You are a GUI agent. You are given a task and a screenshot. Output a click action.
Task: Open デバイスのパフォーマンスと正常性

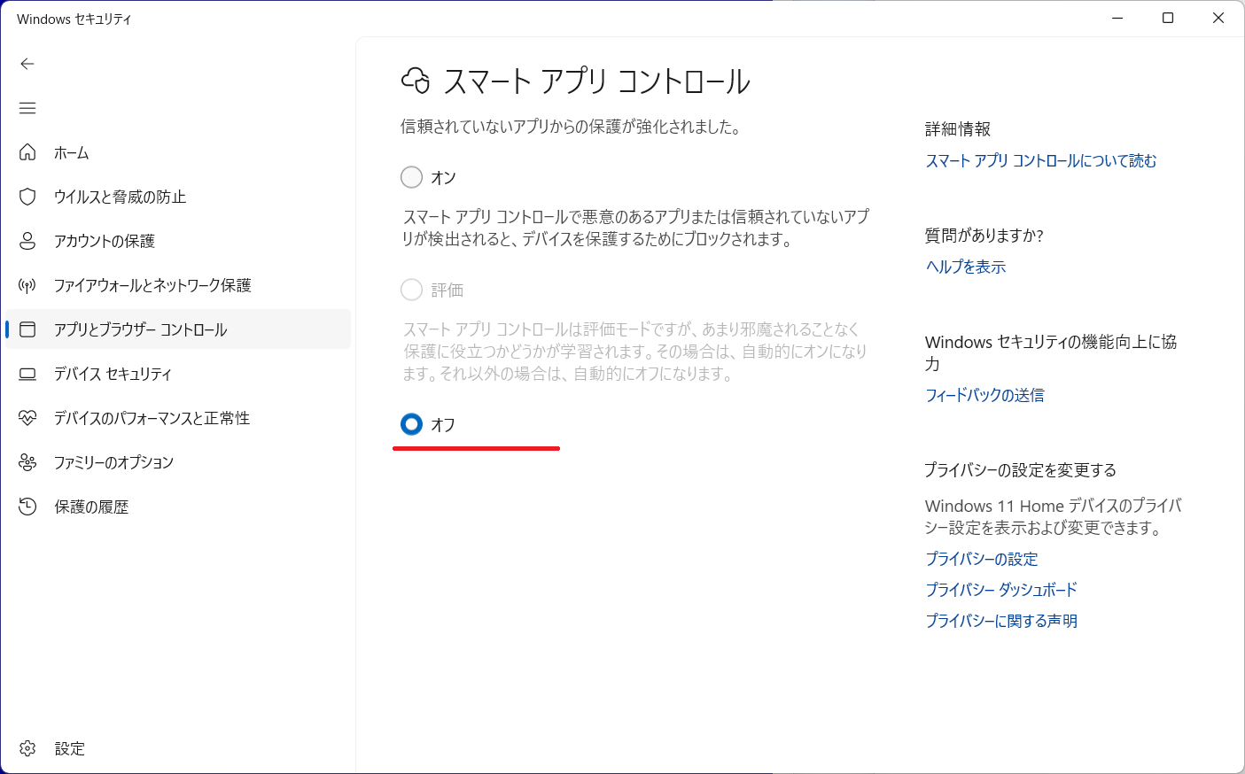(x=178, y=418)
